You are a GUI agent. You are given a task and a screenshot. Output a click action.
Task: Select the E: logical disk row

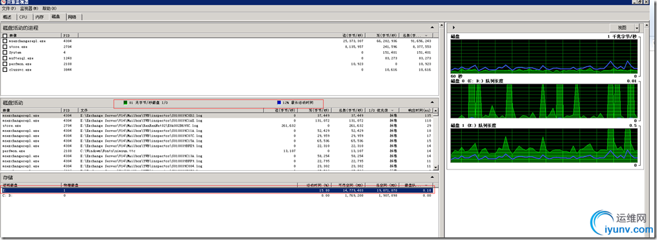point(217,190)
